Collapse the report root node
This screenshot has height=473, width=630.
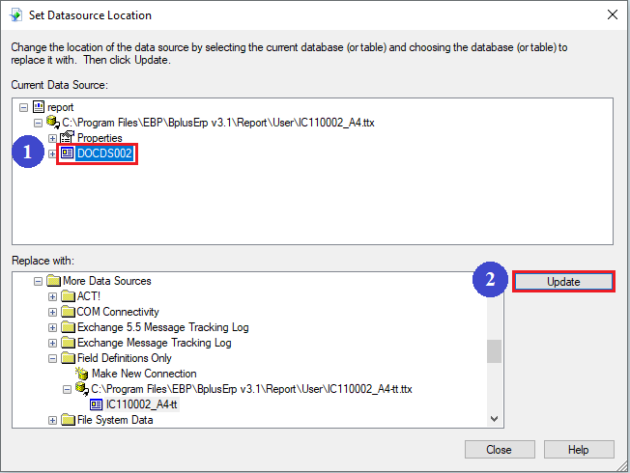pos(24,107)
